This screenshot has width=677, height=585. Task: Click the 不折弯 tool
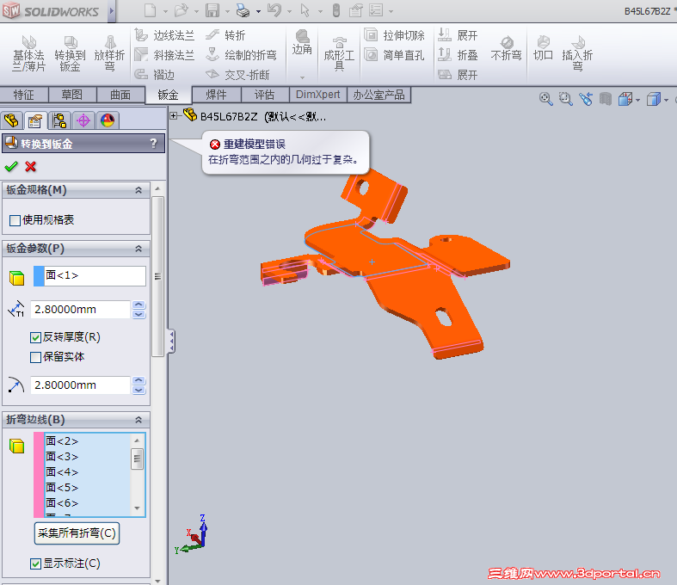506,48
